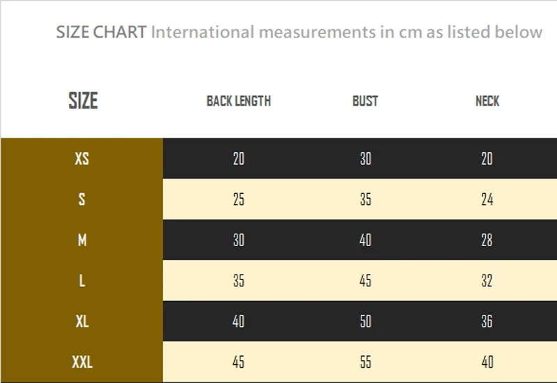Click the XXL bust value 55
Viewport: 557px width, 383px height.
tap(366, 362)
